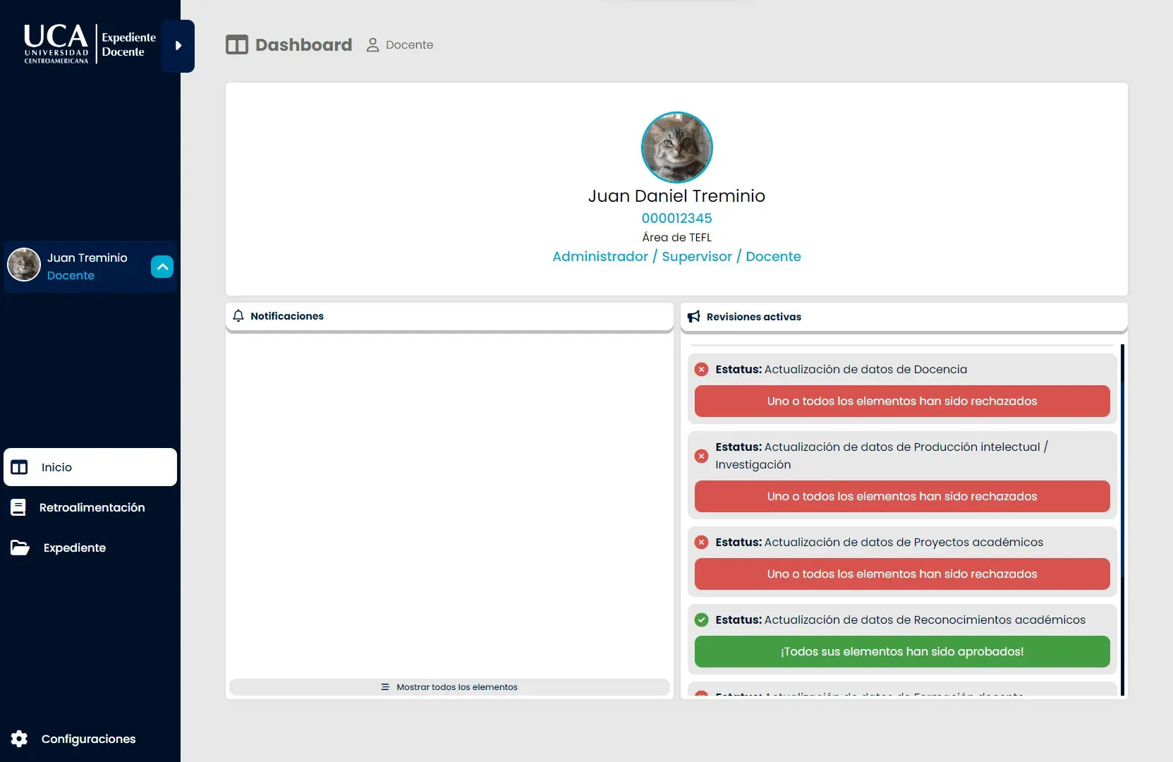Click the Inicio dashboard icon
Viewport: 1173px width, 762px height.
19,467
